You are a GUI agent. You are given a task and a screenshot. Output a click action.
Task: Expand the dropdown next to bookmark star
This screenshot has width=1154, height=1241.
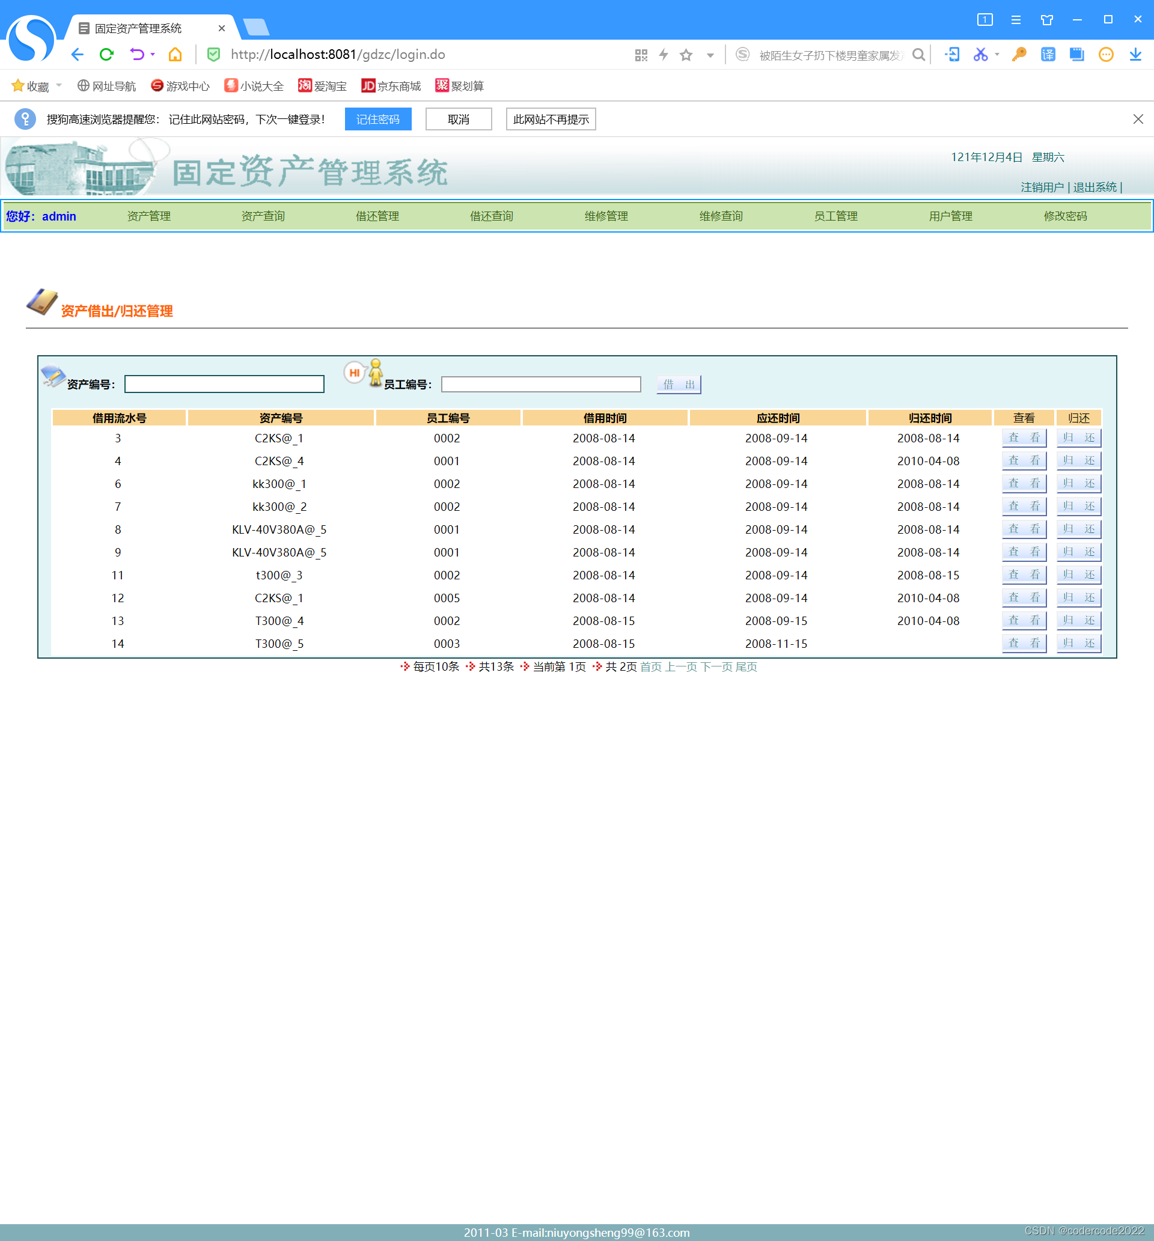(x=710, y=55)
